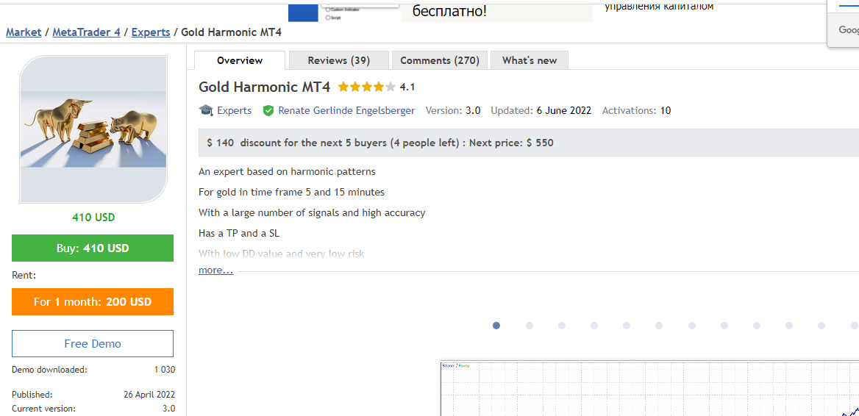Download the Free Demo
Viewport: 859px width, 416px height.
pyautogui.click(x=93, y=344)
